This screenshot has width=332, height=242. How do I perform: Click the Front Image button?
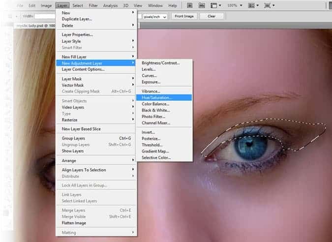pyautogui.click(x=184, y=16)
